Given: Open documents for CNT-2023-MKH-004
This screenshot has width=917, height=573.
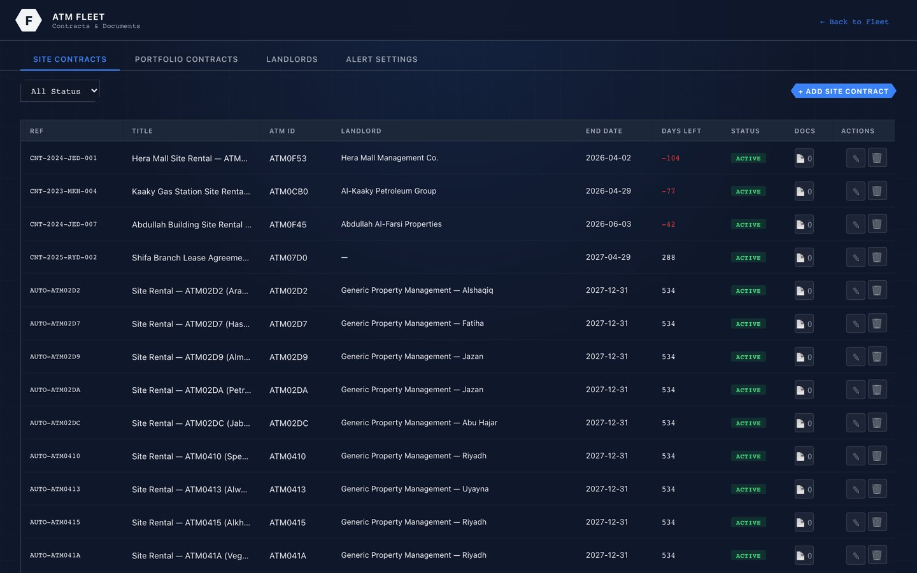Looking at the screenshot, I should (x=804, y=192).
